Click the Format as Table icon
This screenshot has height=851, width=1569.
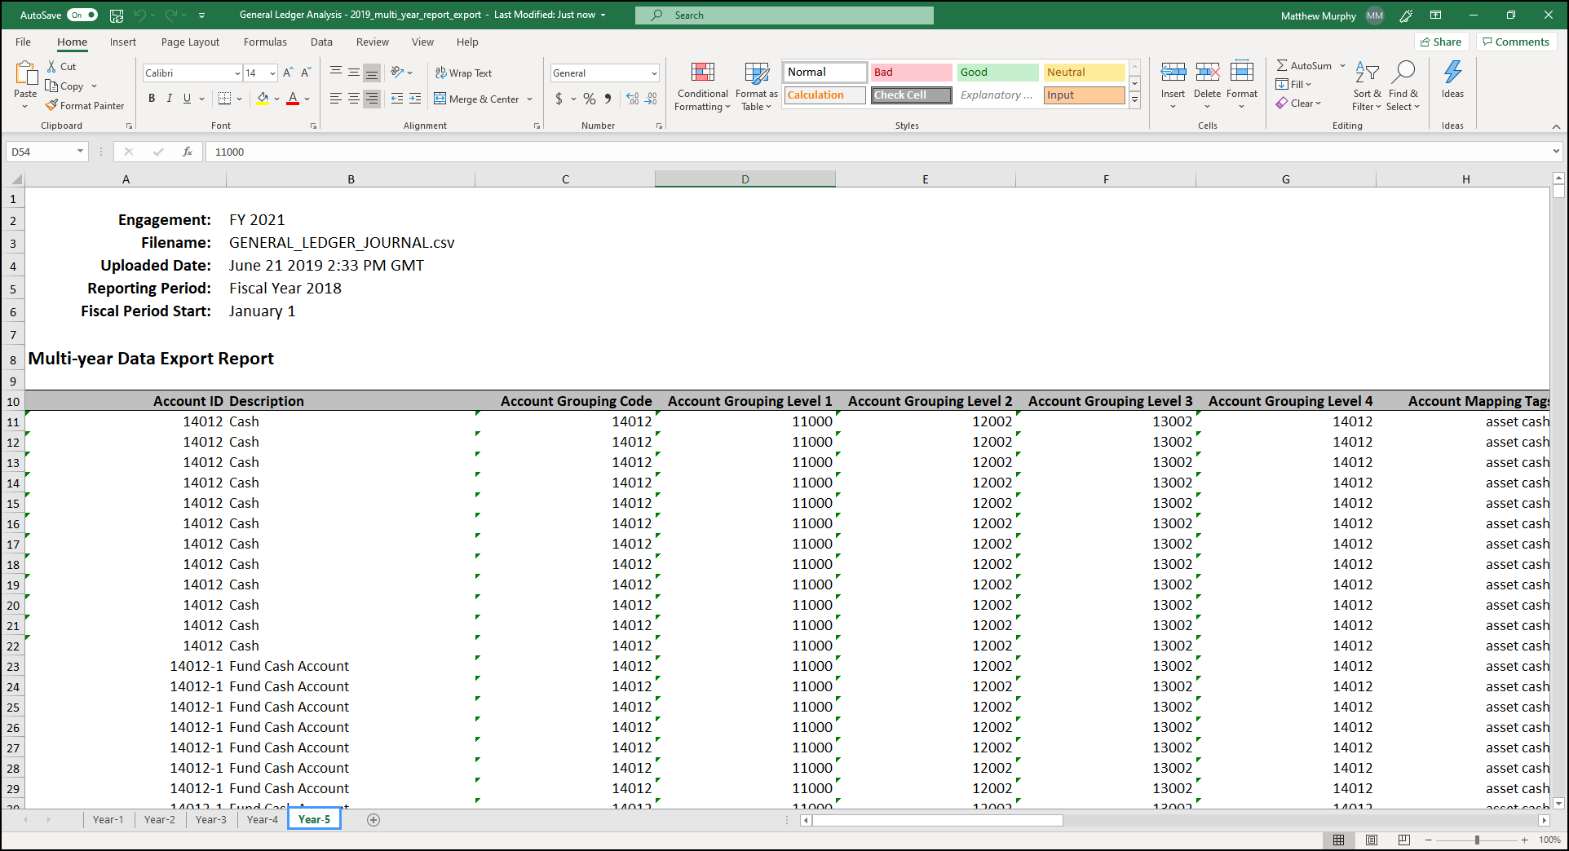click(755, 86)
